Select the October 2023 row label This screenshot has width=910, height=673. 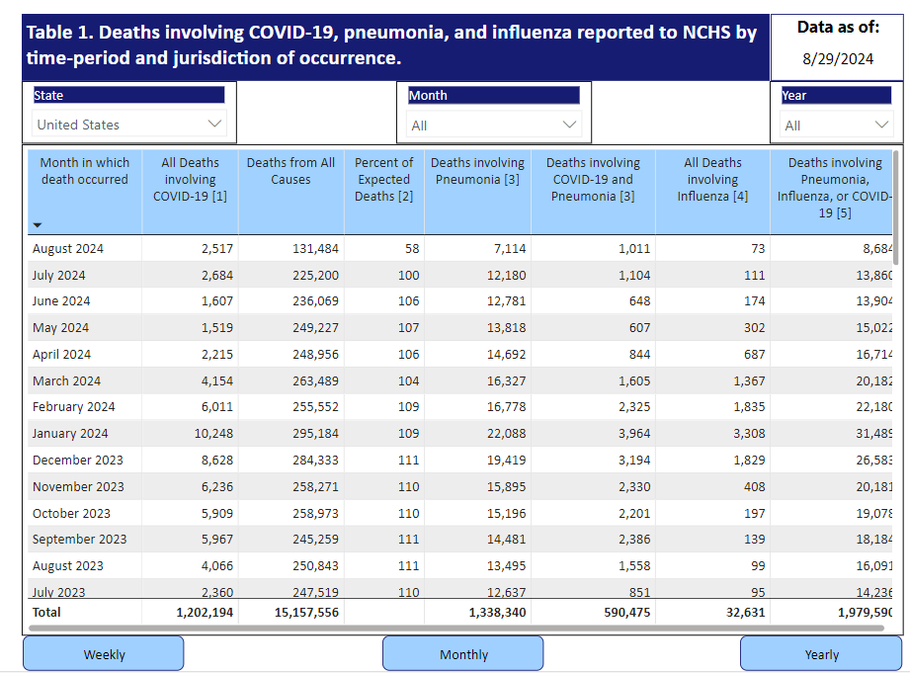pyautogui.click(x=71, y=513)
